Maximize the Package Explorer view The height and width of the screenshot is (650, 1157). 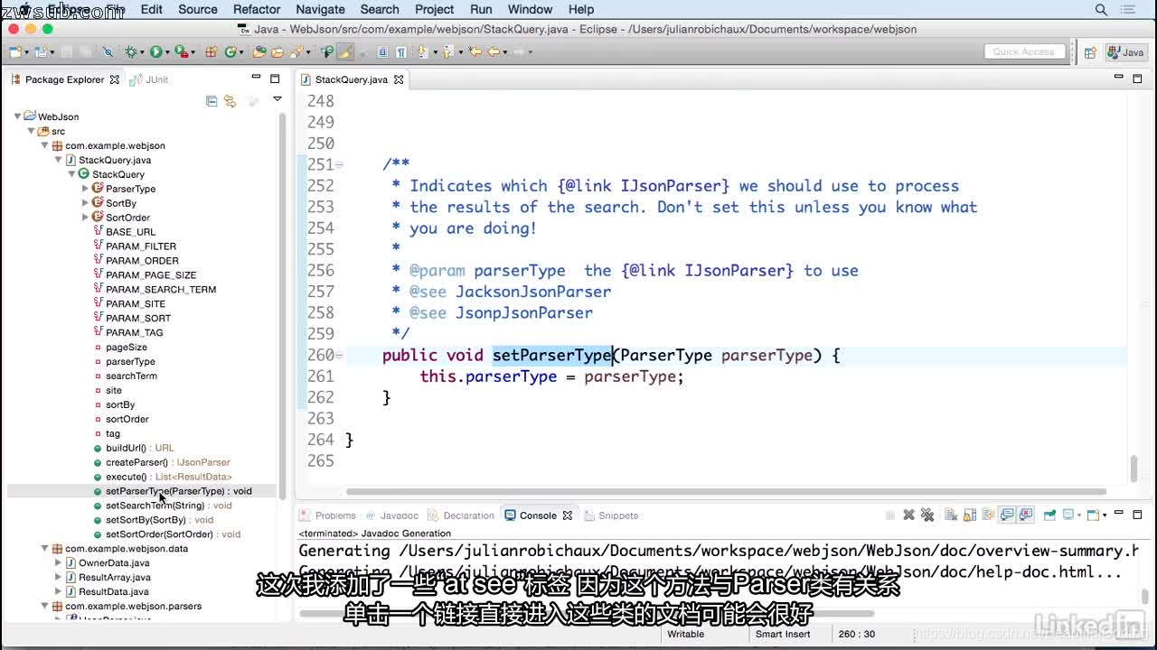pos(275,79)
